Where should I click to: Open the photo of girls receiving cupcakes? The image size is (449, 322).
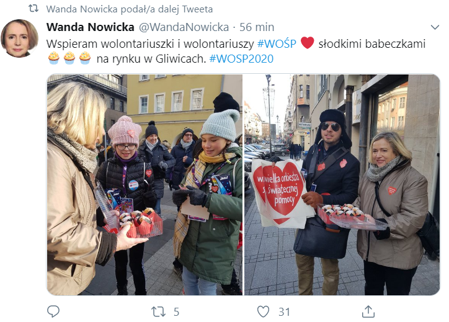pos(144,185)
